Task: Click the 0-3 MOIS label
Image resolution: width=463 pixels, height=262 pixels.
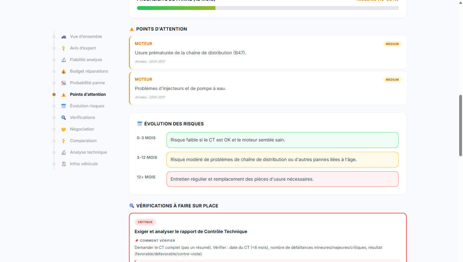Action: [x=146, y=138]
